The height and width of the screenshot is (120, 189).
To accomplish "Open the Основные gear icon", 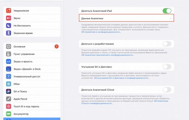I will (x=8, y=46).
